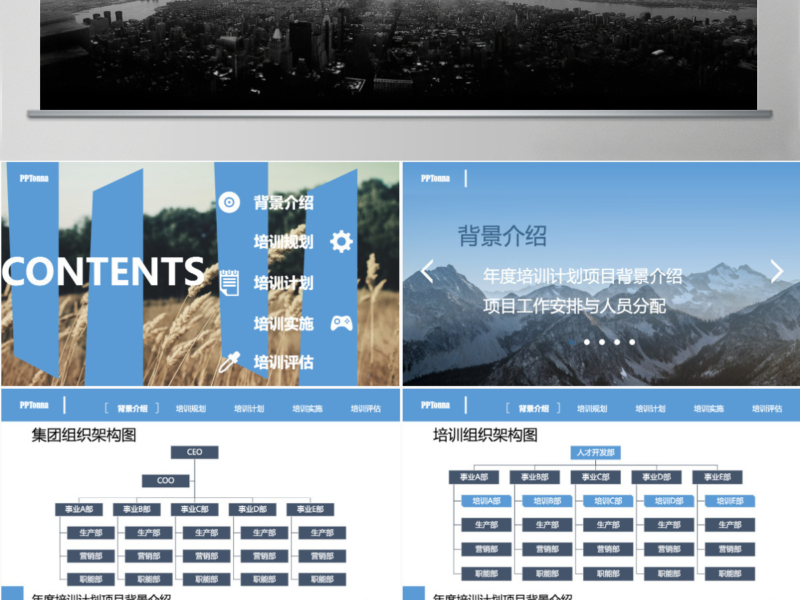This screenshot has width=800, height=600.
Task: Click the 人才开发部 box
Action: 595,453
